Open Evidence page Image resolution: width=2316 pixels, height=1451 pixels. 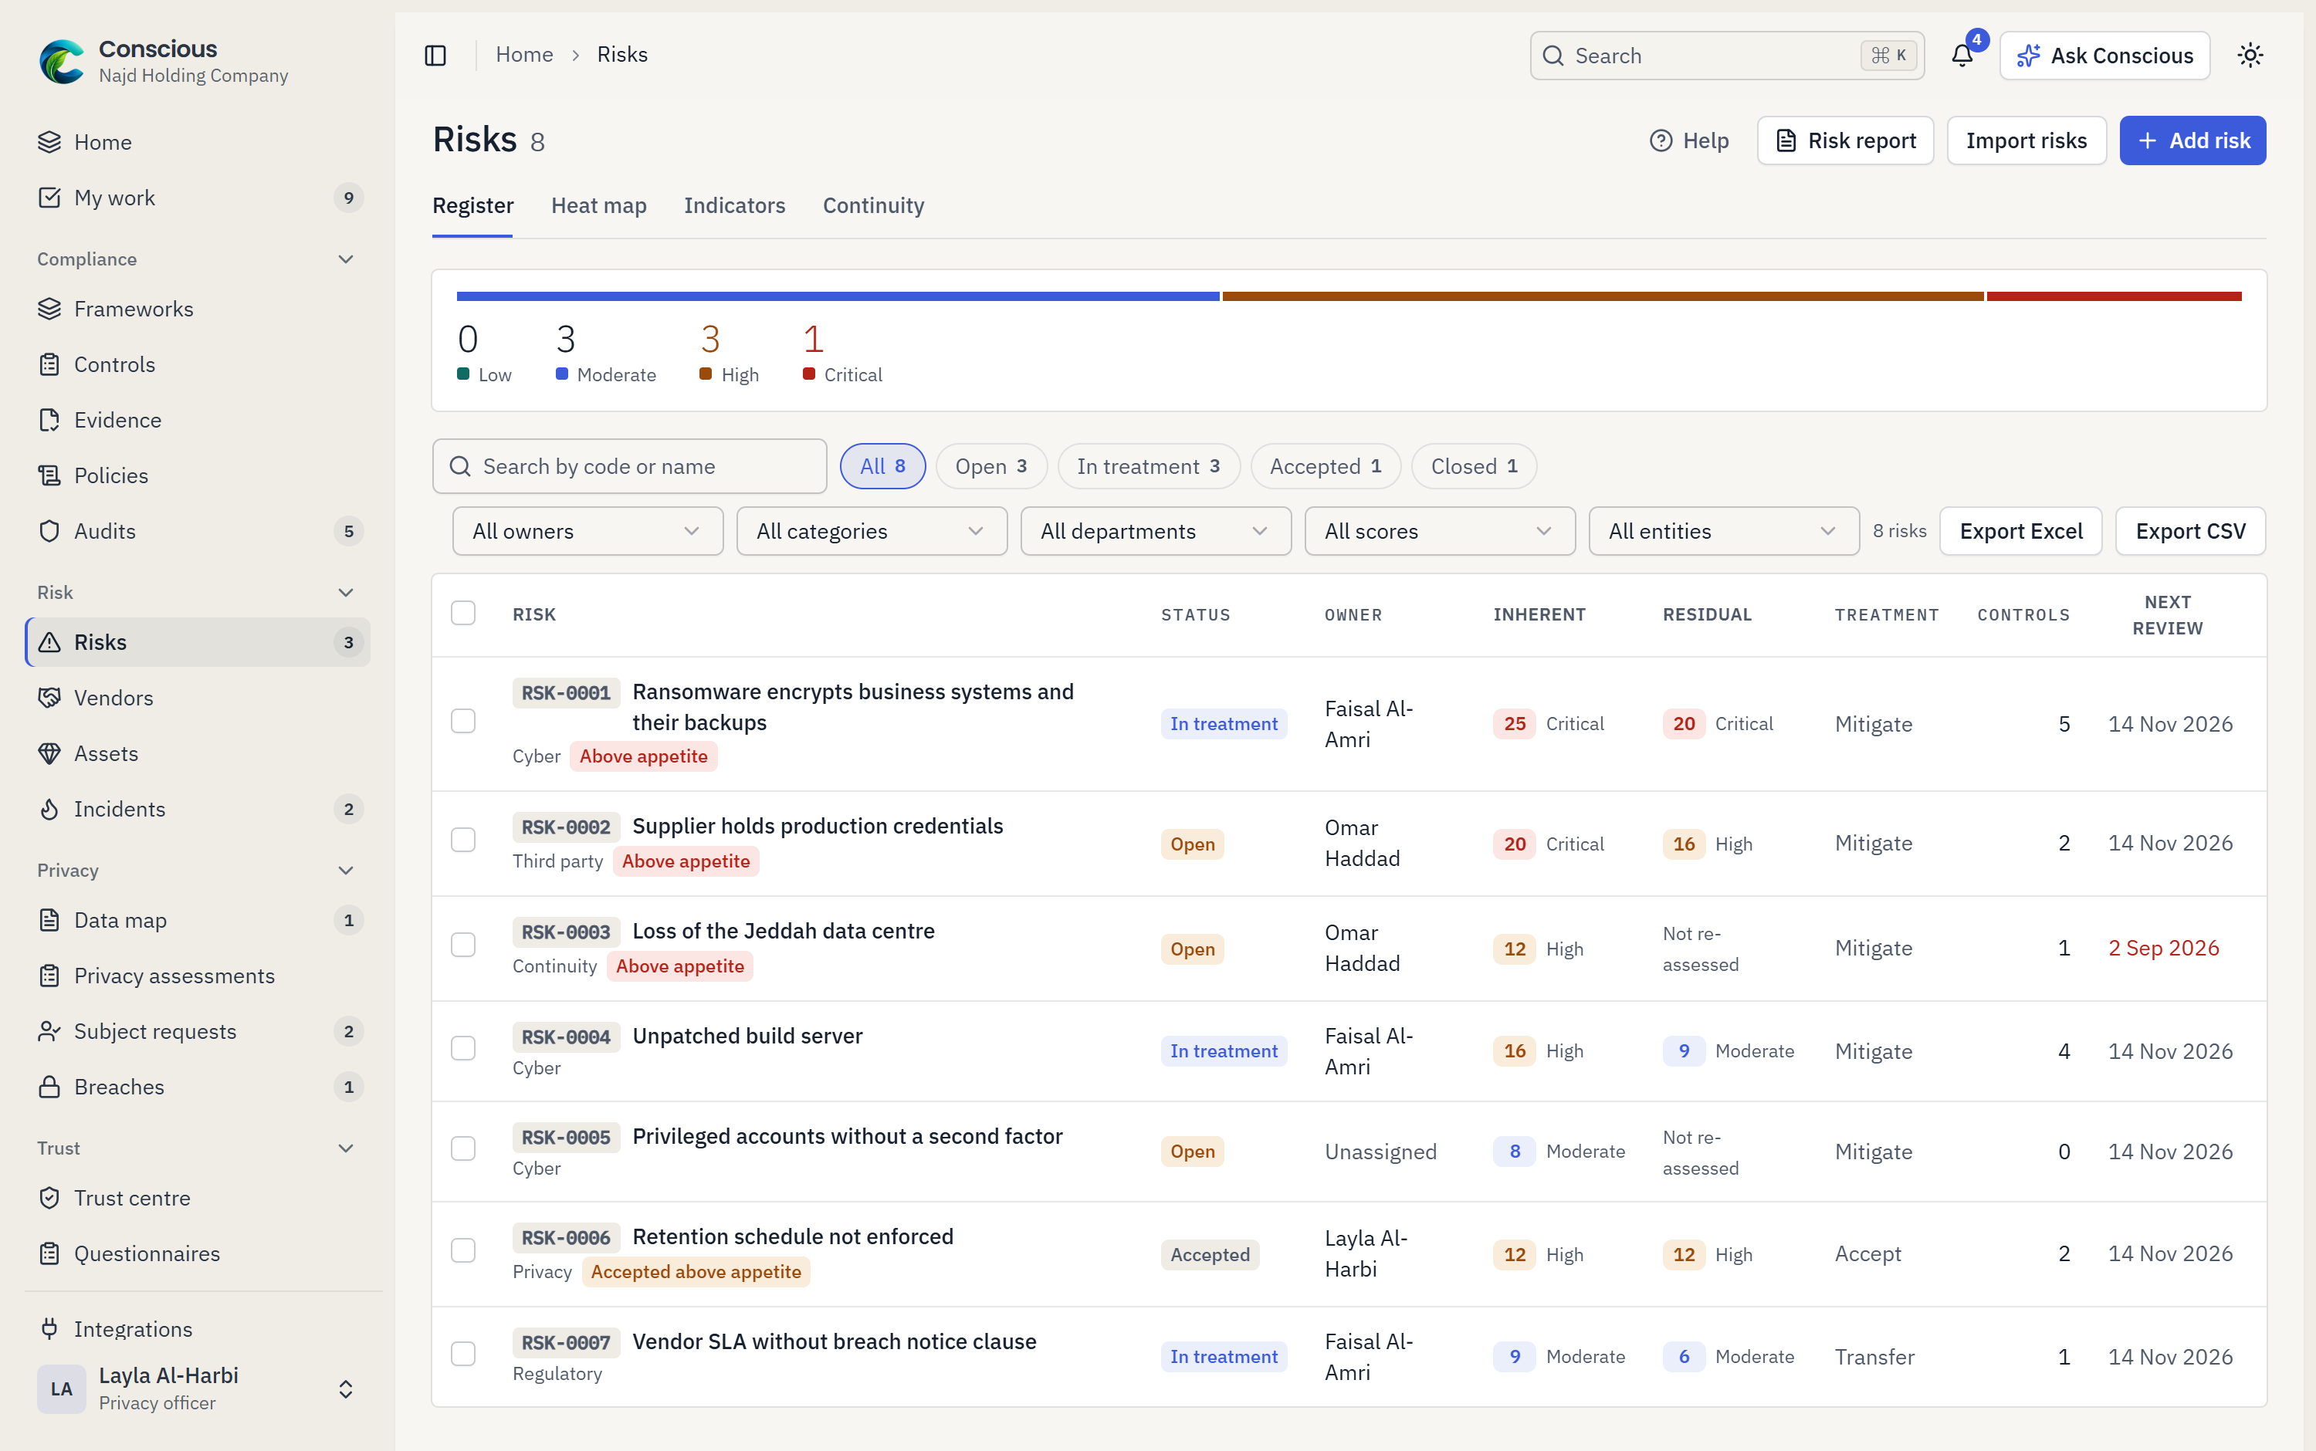point(197,421)
